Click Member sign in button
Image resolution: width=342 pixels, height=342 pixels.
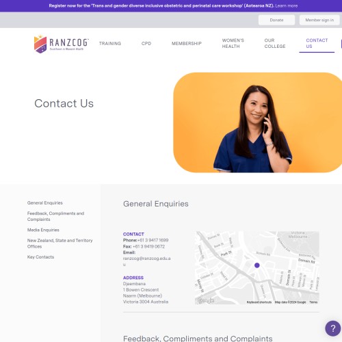(319, 20)
